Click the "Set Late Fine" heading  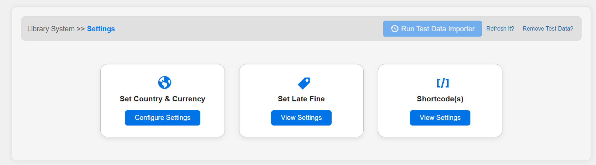(x=301, y=99)
